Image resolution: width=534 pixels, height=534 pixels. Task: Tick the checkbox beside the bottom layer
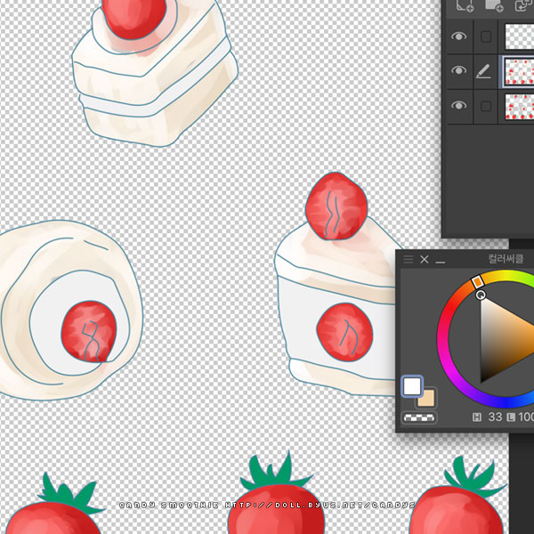(486, 106)
